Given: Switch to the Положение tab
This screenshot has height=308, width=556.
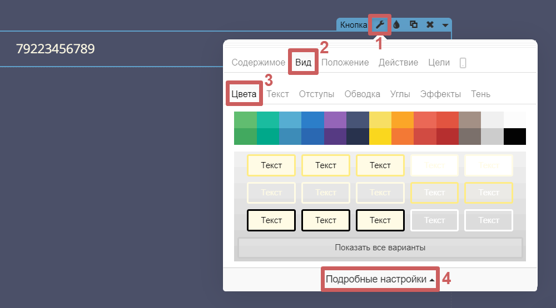Looking at the screenshot, I should click(x=345, y=62).
